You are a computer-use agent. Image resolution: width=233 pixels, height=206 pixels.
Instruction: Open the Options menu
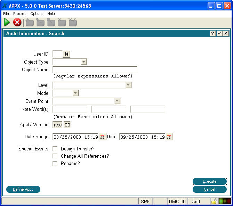(x=37, y=14)
